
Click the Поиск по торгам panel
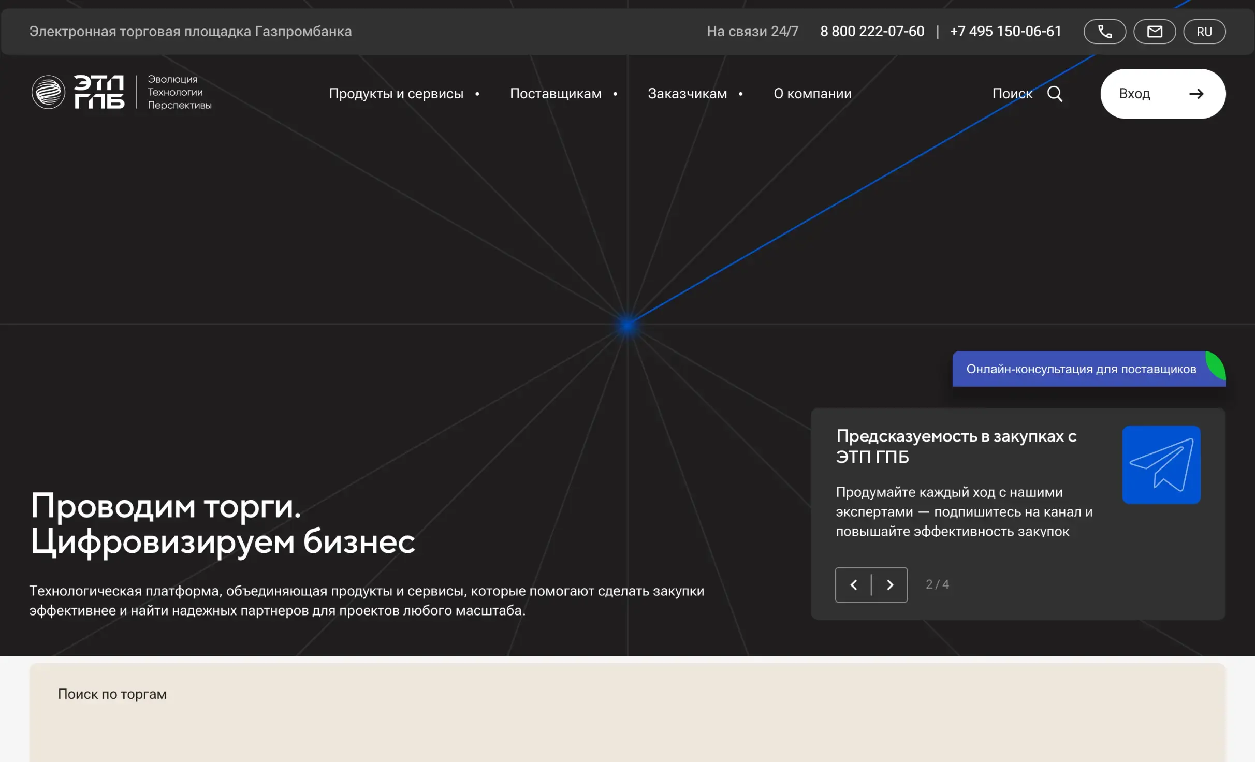coord(112,694)
